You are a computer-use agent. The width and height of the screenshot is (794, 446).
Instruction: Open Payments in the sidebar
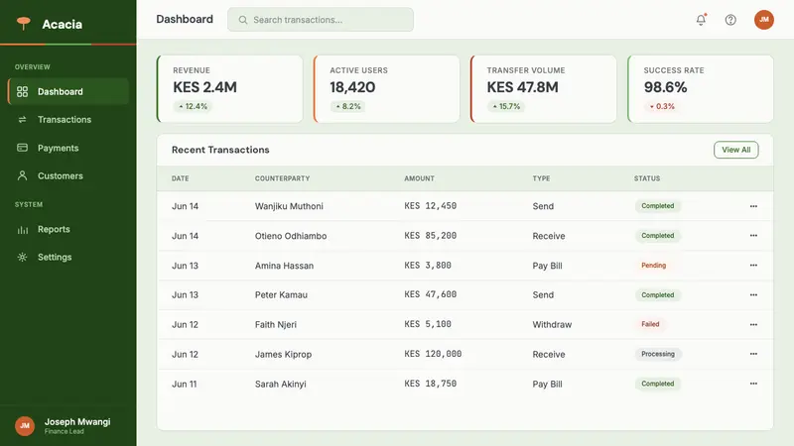[x=68, y=148]
